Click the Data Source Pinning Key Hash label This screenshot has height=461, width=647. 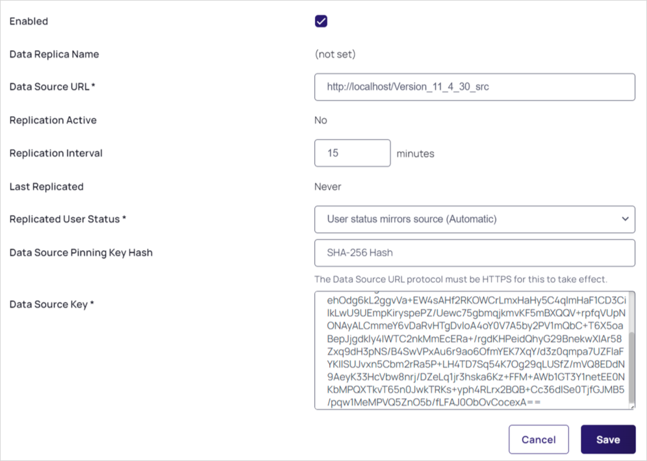(x=81, y=253)
